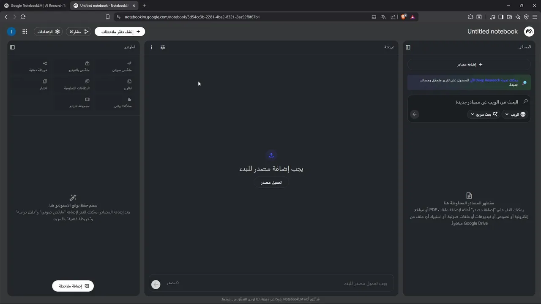Click the share page icon in address bar
The image size is (541, 304).
[393, 17]
